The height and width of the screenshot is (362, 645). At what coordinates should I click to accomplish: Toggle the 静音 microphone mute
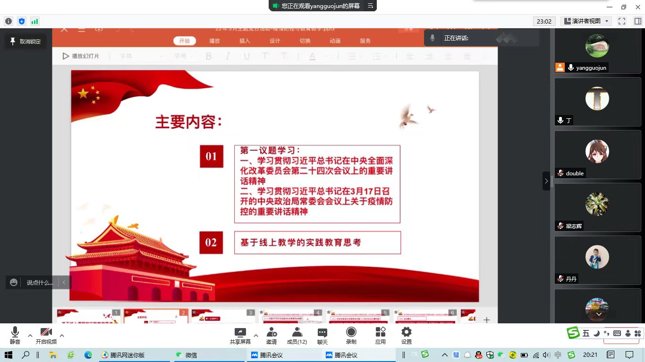15,336
